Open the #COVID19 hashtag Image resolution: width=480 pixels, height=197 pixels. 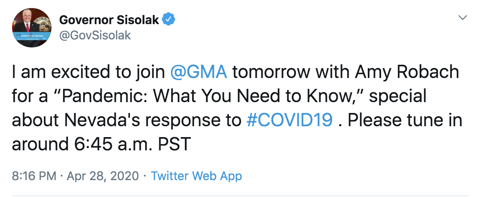289,120
